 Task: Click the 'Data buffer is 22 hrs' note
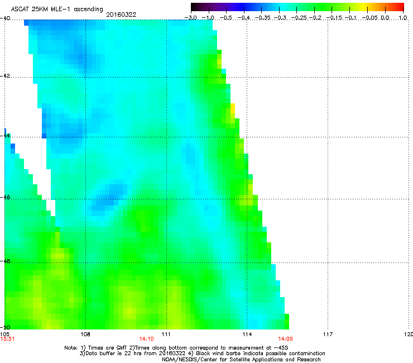[202, 354]
